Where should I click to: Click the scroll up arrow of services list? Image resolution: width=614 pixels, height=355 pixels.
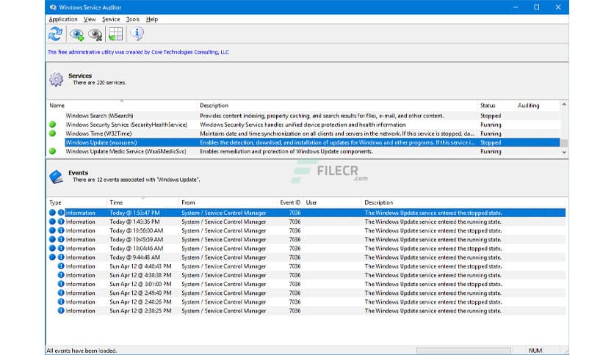click(x=564, y=105)
